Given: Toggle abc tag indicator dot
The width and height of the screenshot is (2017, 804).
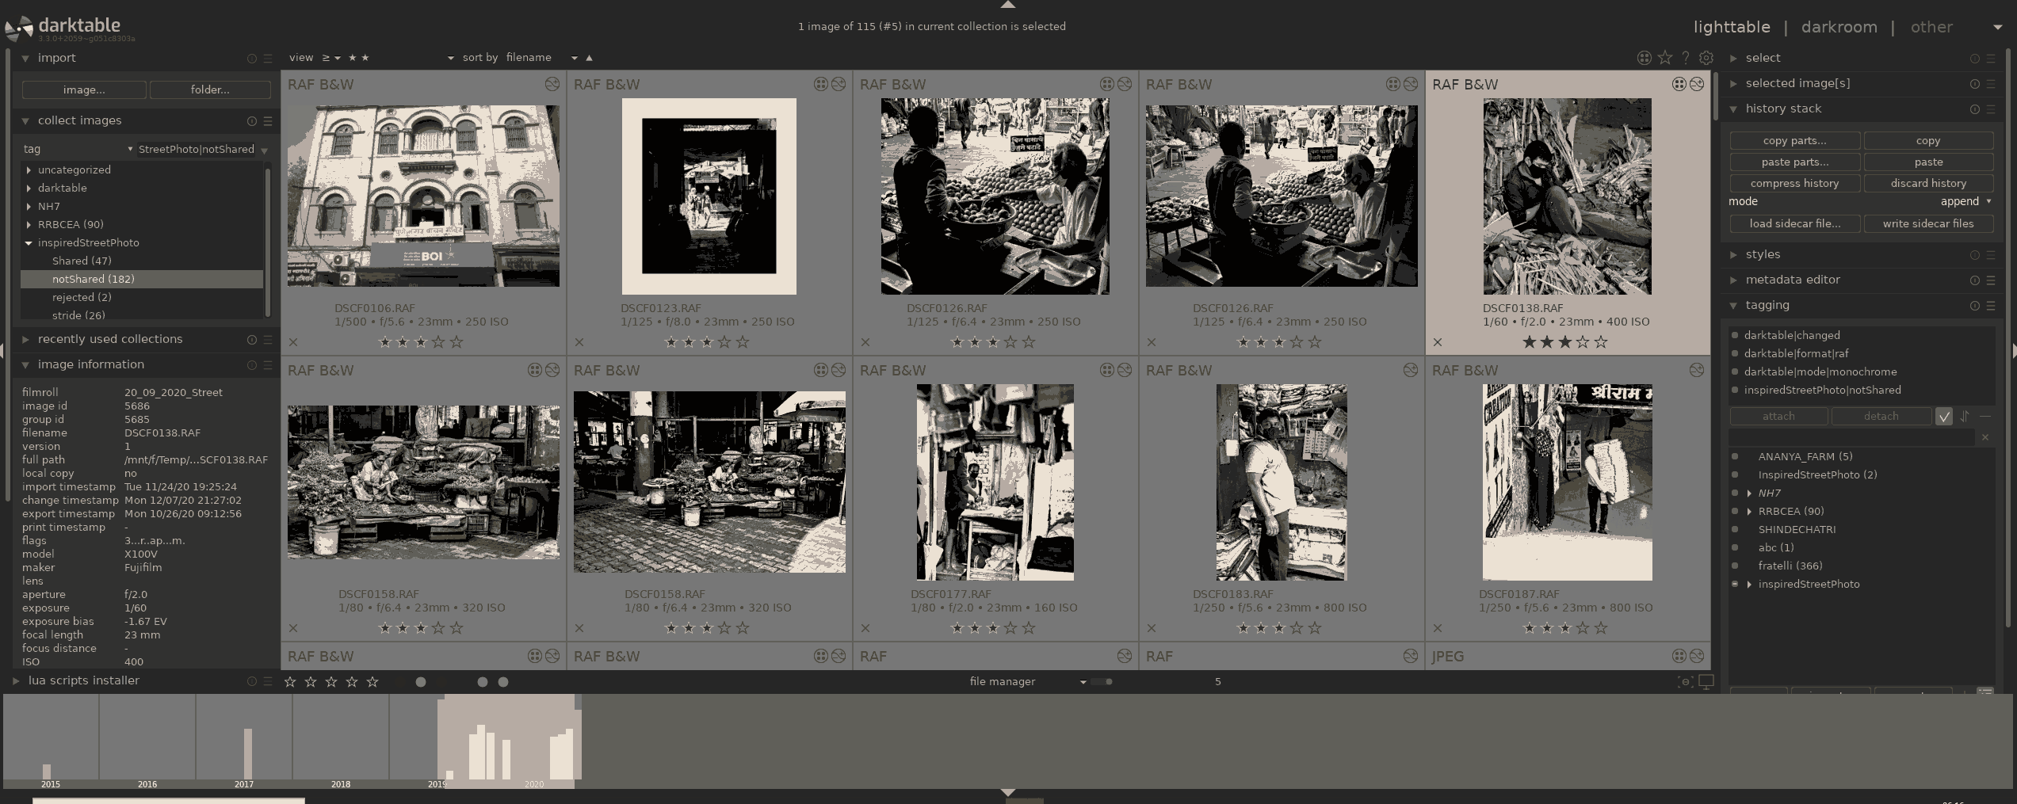Looking at the screenshot, I should 1735,547.
